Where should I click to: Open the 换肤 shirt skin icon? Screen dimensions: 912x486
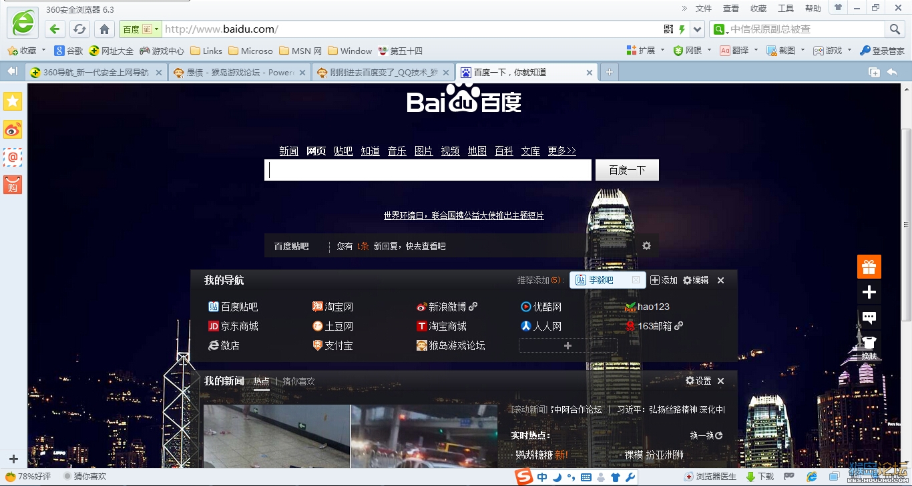tap(869, 346)
